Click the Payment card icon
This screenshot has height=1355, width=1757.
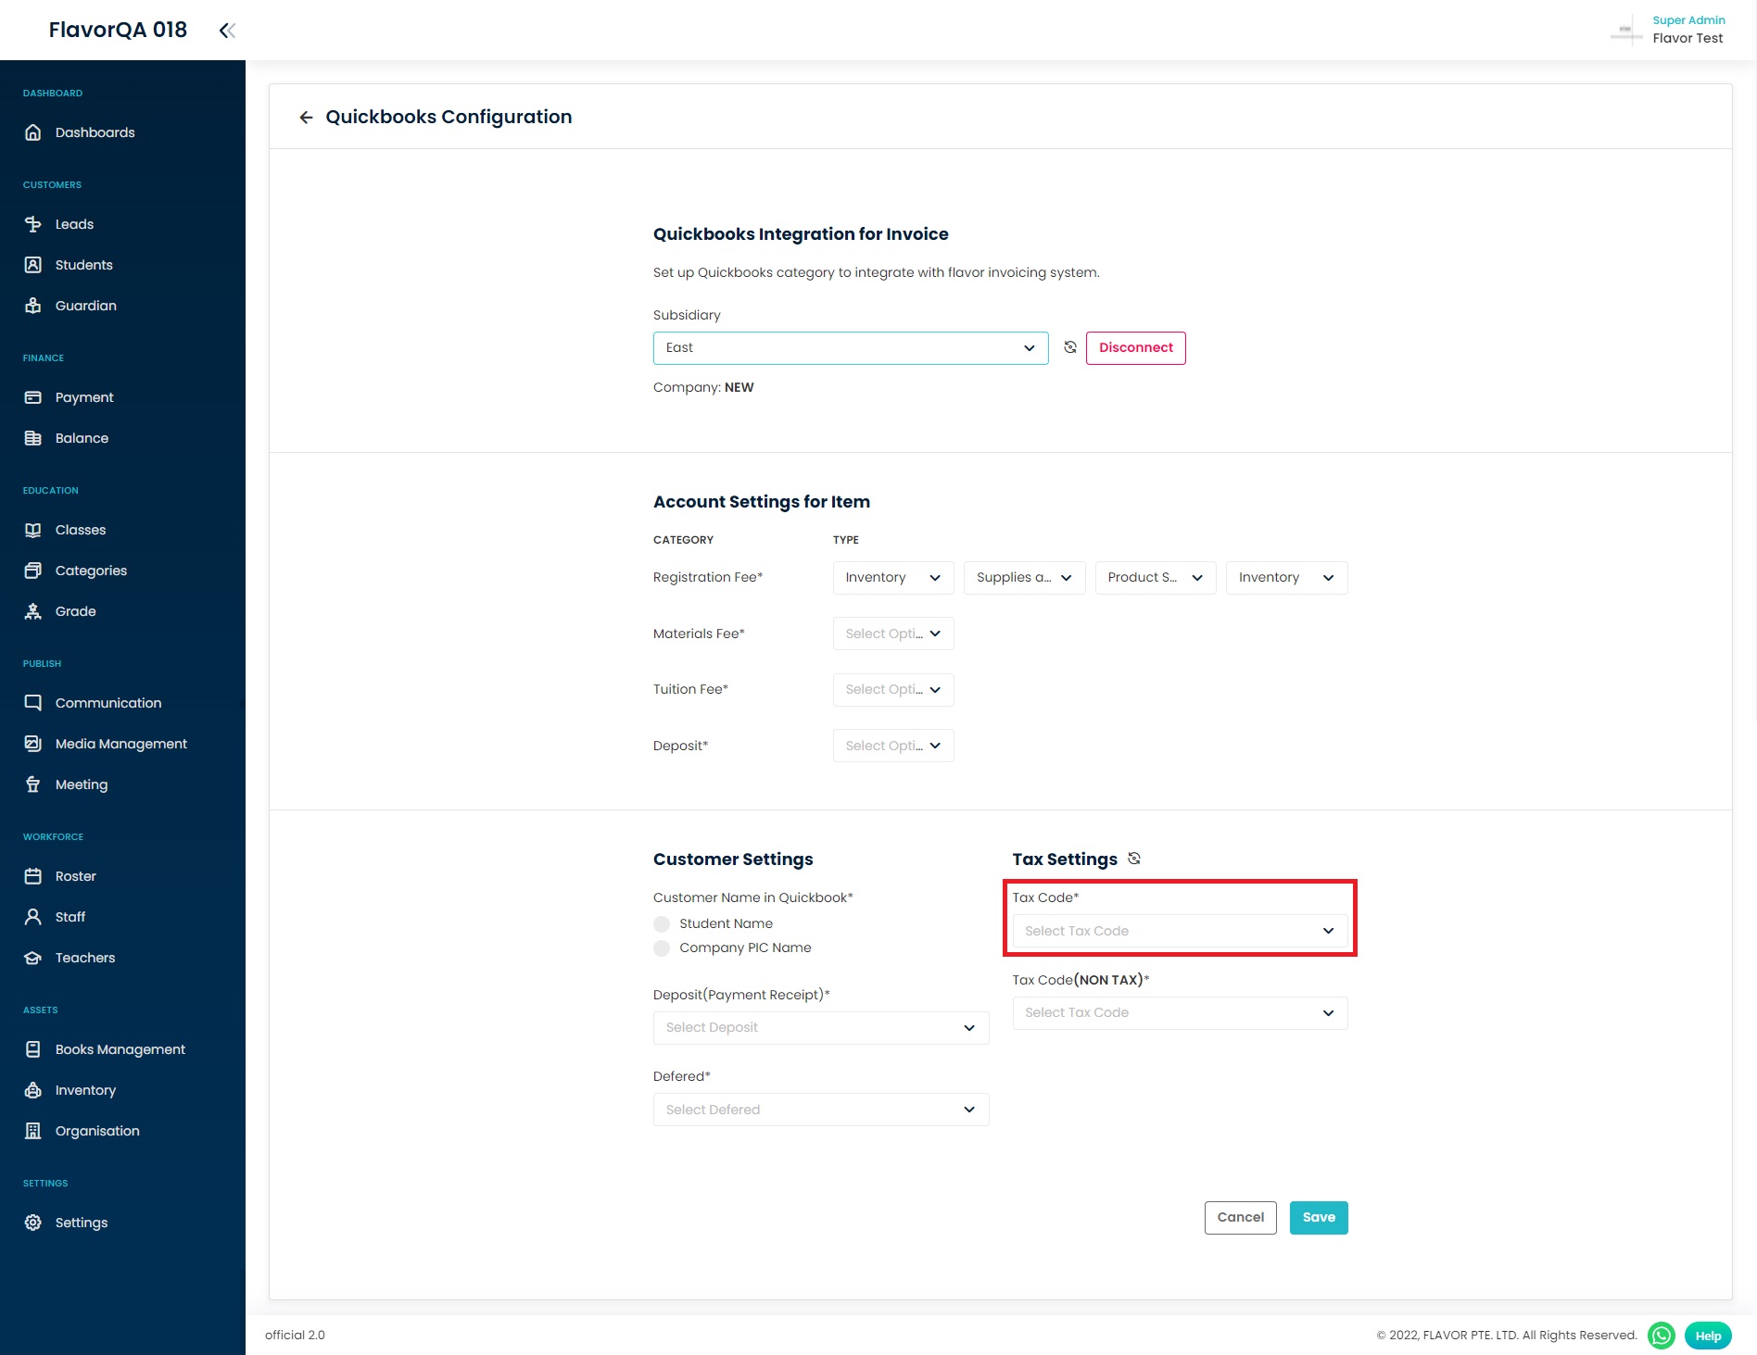point(33,397)
